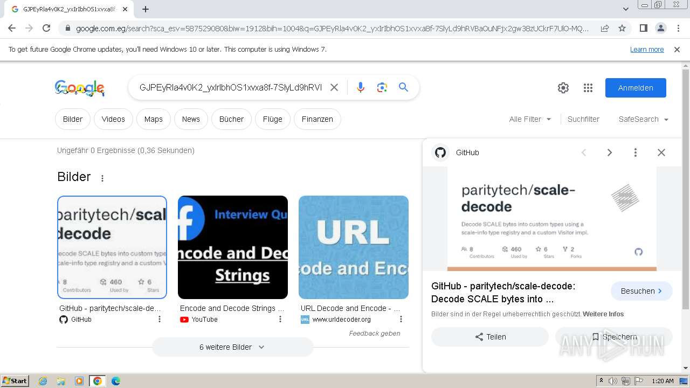
Task: Click Chrome icon in taskbar
Action: click(x=97, y=381)
